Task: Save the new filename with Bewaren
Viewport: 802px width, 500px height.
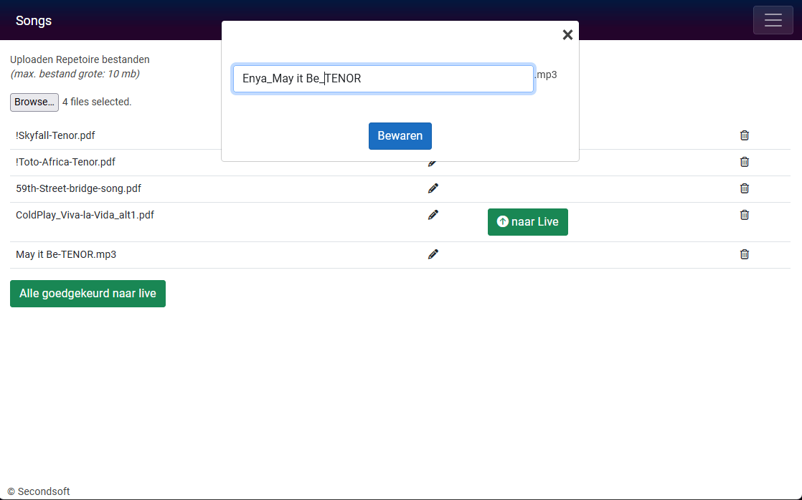Action: [400, 136]
